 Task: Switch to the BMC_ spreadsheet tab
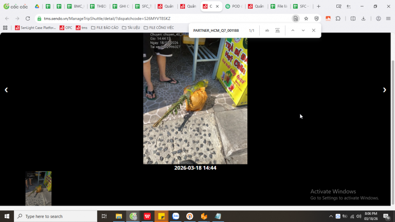(76, 6)
